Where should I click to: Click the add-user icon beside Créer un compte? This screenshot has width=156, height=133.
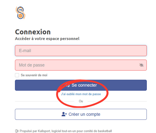pyautogui.click(x=64, y=114)
